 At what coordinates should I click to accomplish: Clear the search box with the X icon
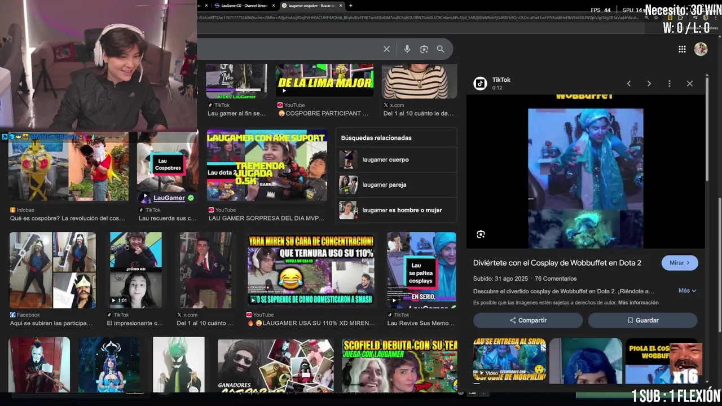pos(386,49)
